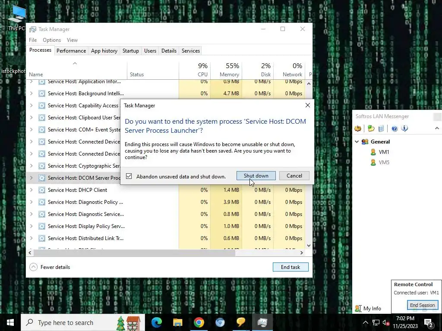
Task: Open Google Chrome from the taskbar
Action: click(x=199, y=322)
